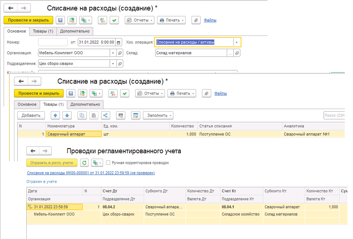
Task: Open Дополнительно tab in middle window
Action: tap(85, 104)
